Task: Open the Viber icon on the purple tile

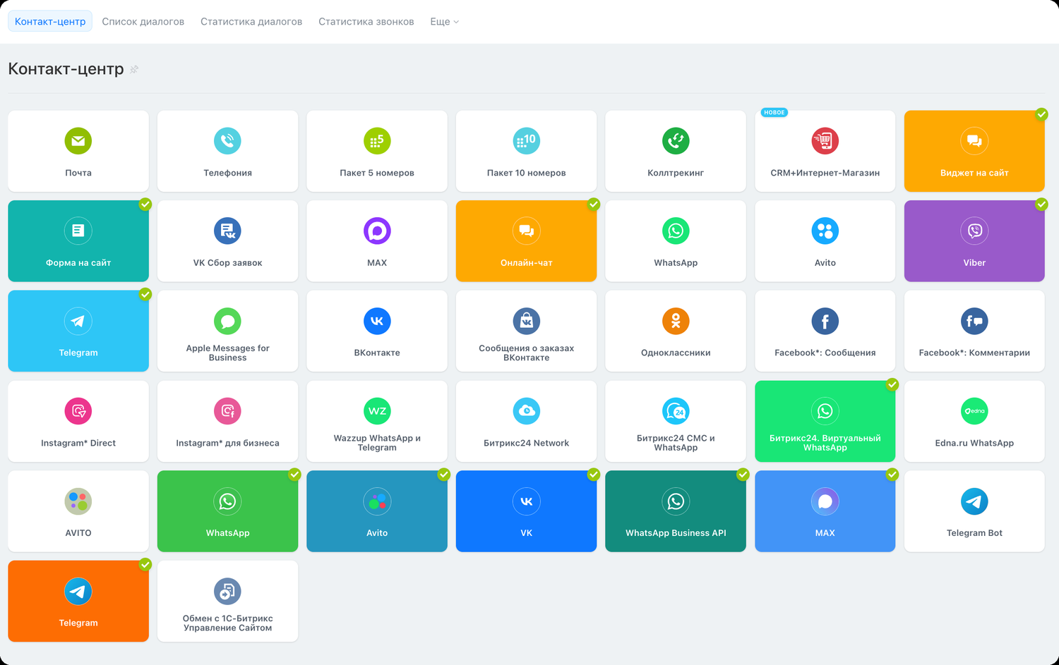Action: coord(974,231)
